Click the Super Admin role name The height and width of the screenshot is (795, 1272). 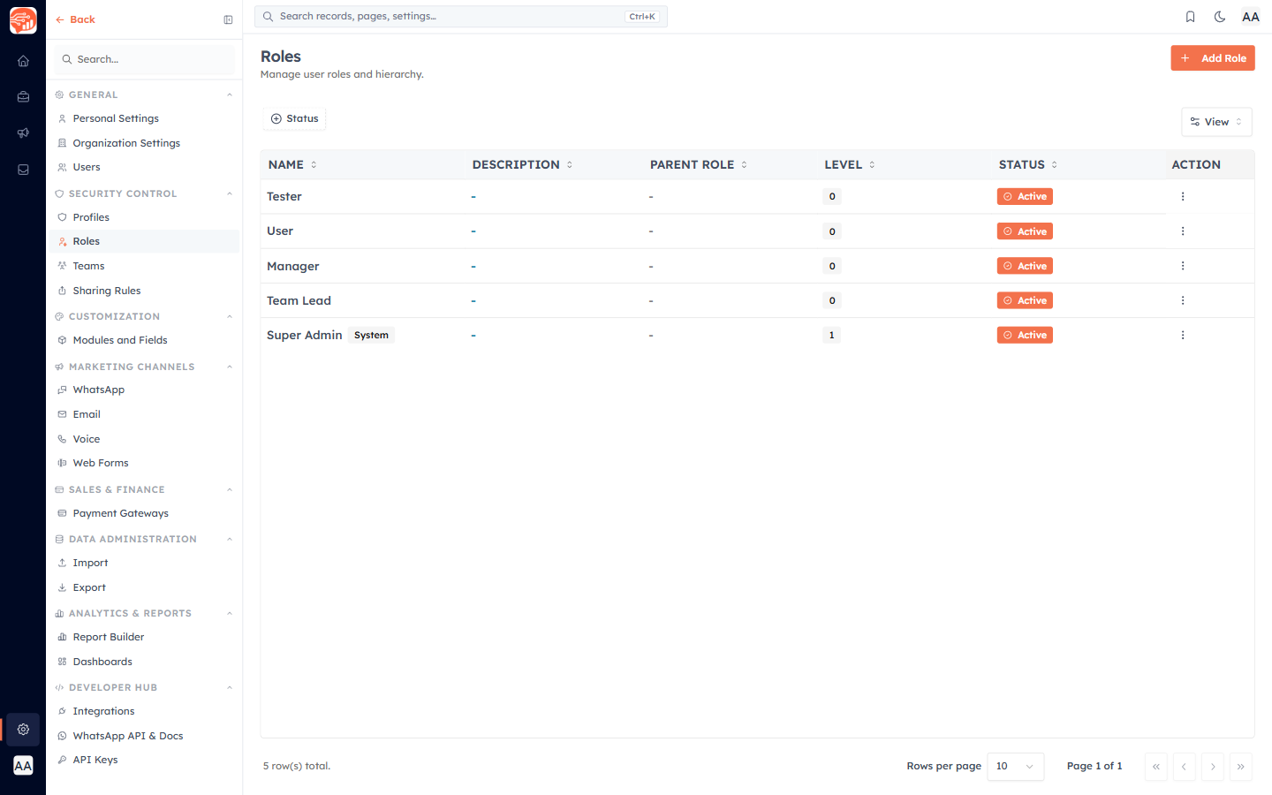click(304, 335)
